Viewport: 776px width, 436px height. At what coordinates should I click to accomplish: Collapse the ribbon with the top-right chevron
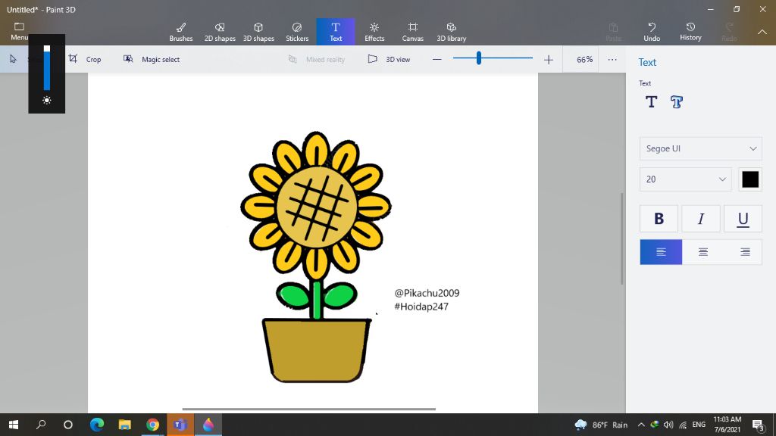(762, 32)
